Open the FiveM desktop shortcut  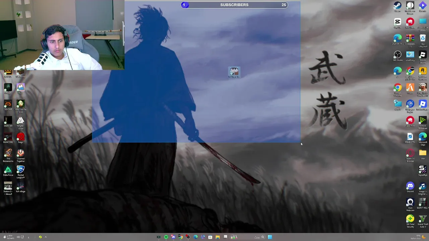pyautogui.click(x=410, y=89)
